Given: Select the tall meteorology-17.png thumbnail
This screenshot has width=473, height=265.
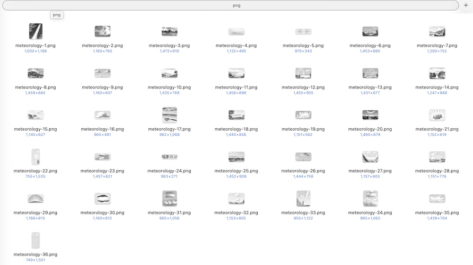Looking at the screenshot, I should [169, 115].
